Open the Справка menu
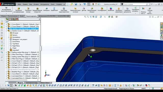163x92 pixels. point(59,4)
